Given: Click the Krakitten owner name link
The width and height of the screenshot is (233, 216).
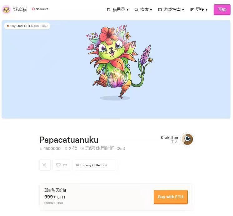Looking at the screenshot, I should point(169,138).
